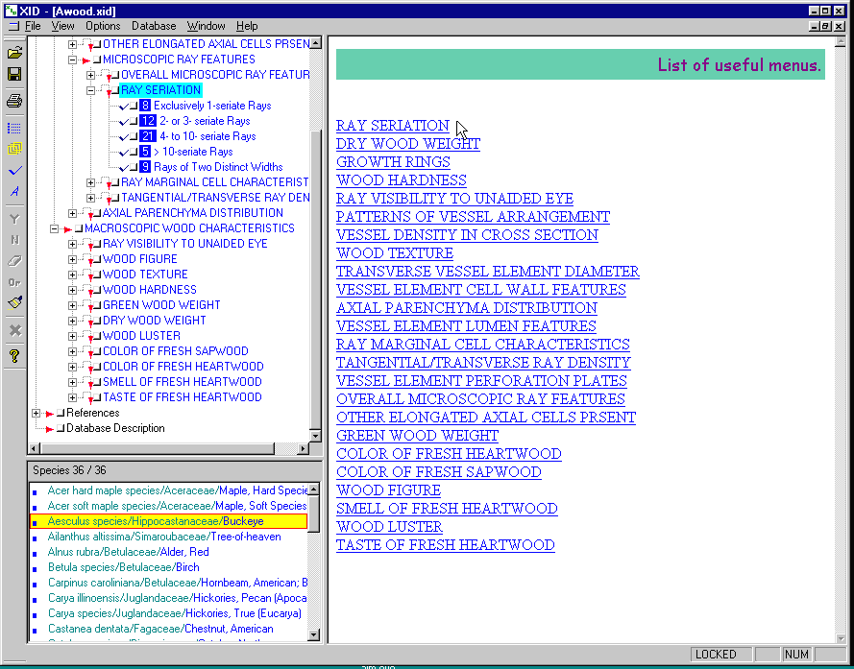Click the Save floppy disk icon
Image resolution: width=854 pixels, height=669 pixels.
pos(14,74)
